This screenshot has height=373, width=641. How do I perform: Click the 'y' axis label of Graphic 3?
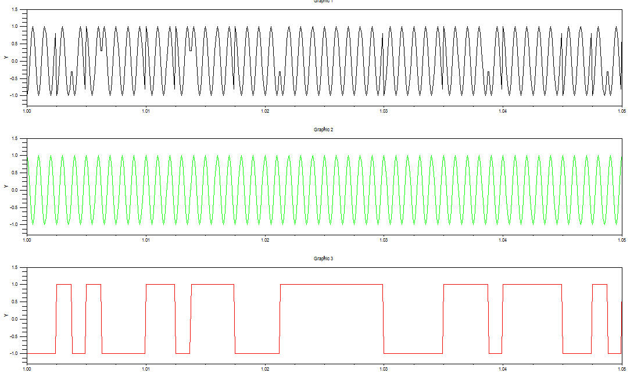click(x=6, y=315)
